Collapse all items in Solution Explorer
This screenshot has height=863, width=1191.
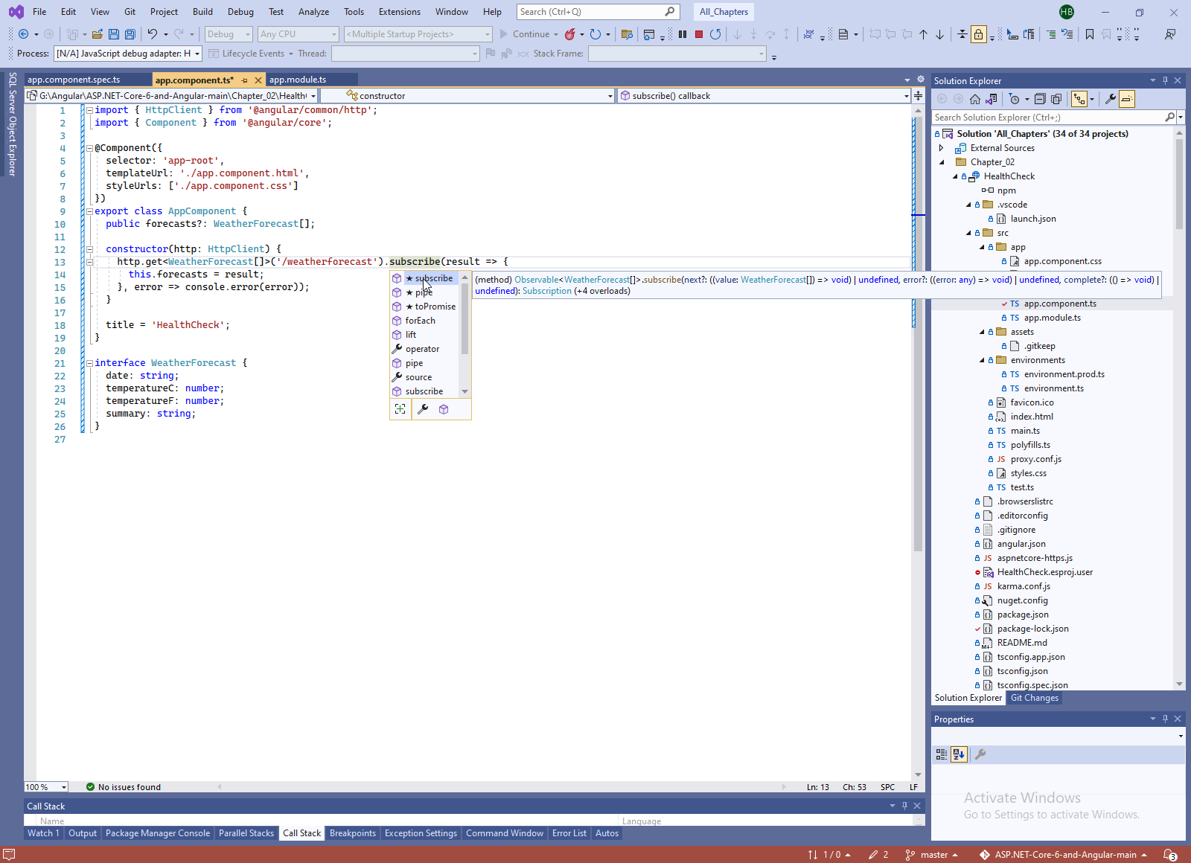(1040, 99)
